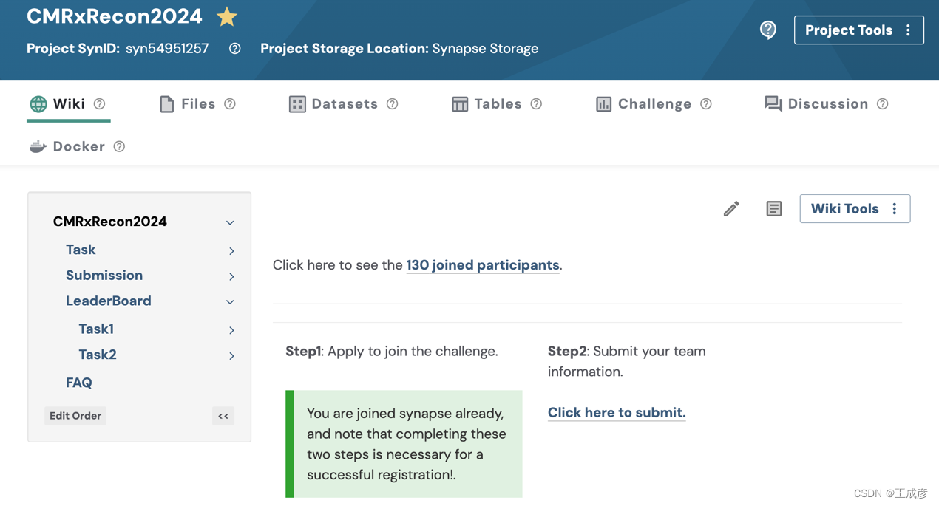939x506 pixels.
Task: Click the Challenge chart icon
Action: click(603, 104)
